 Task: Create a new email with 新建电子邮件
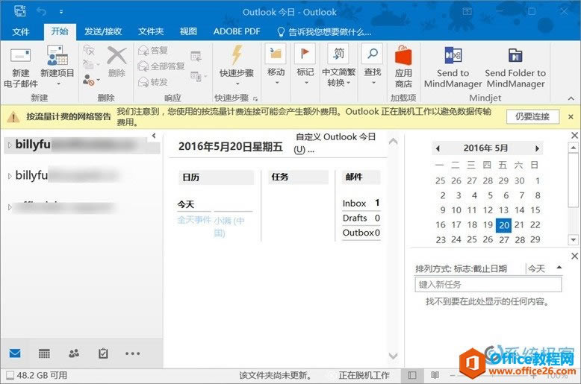tap(20, 67)
